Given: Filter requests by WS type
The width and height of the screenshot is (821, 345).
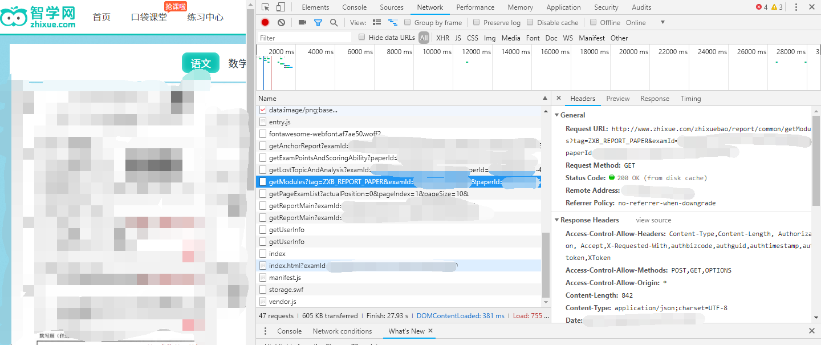Looking at the screenshot, I should tap(568, 38).
